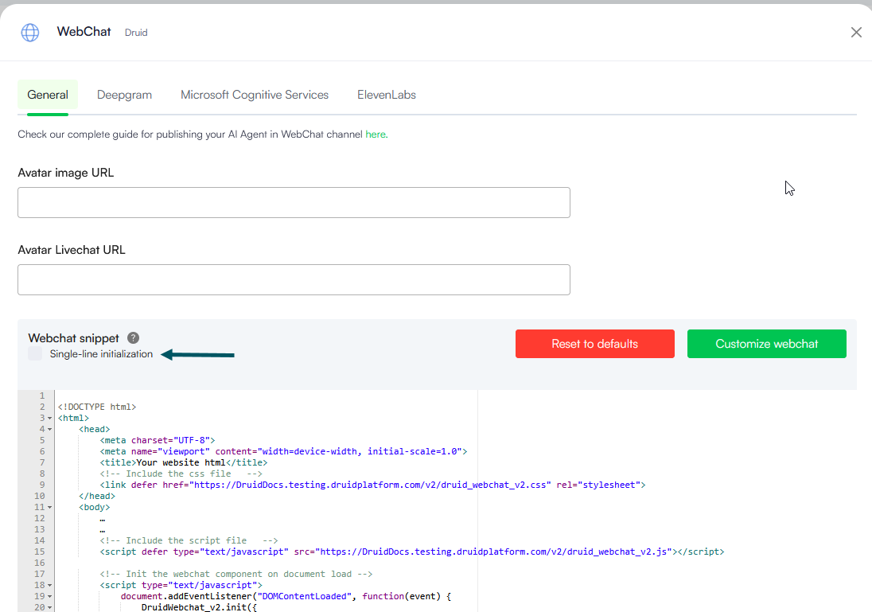
Task: Click the WebChat globe icon
Action: click(x=29, y=33)
